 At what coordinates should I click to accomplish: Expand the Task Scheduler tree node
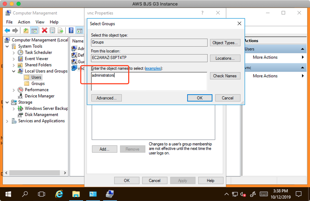[14, 52]
